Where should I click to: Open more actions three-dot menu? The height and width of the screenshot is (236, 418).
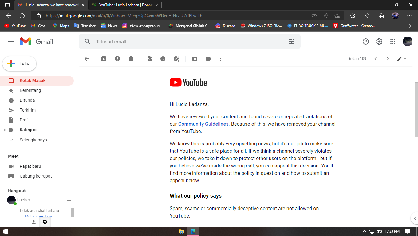click(221, 59)
